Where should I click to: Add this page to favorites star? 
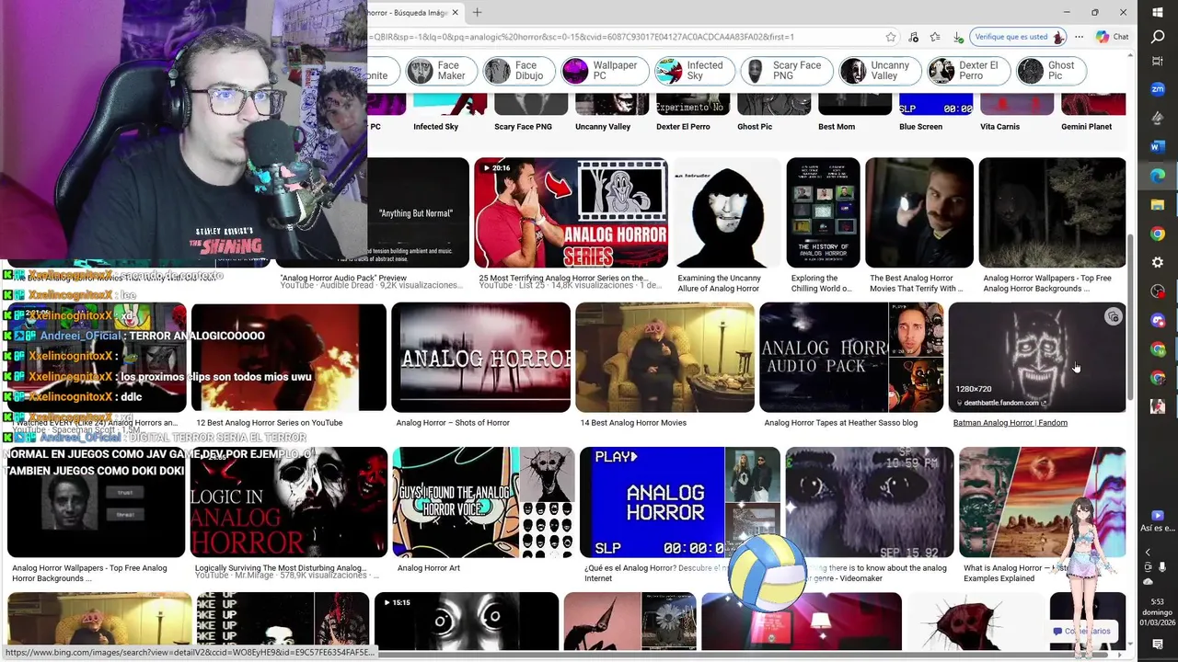coord(891,37)
